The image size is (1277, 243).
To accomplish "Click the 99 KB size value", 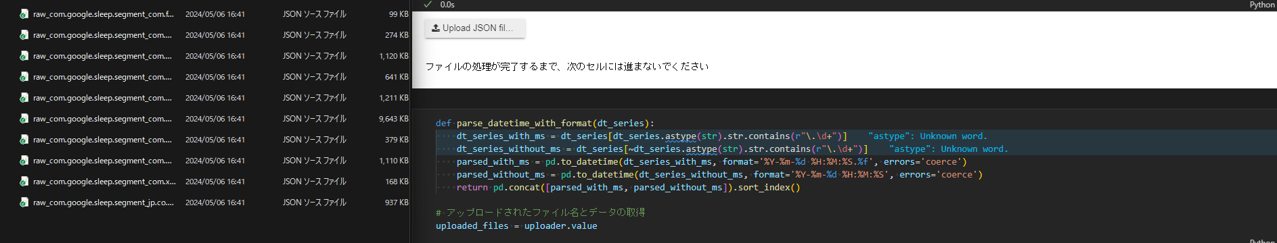I will point(399,14).
